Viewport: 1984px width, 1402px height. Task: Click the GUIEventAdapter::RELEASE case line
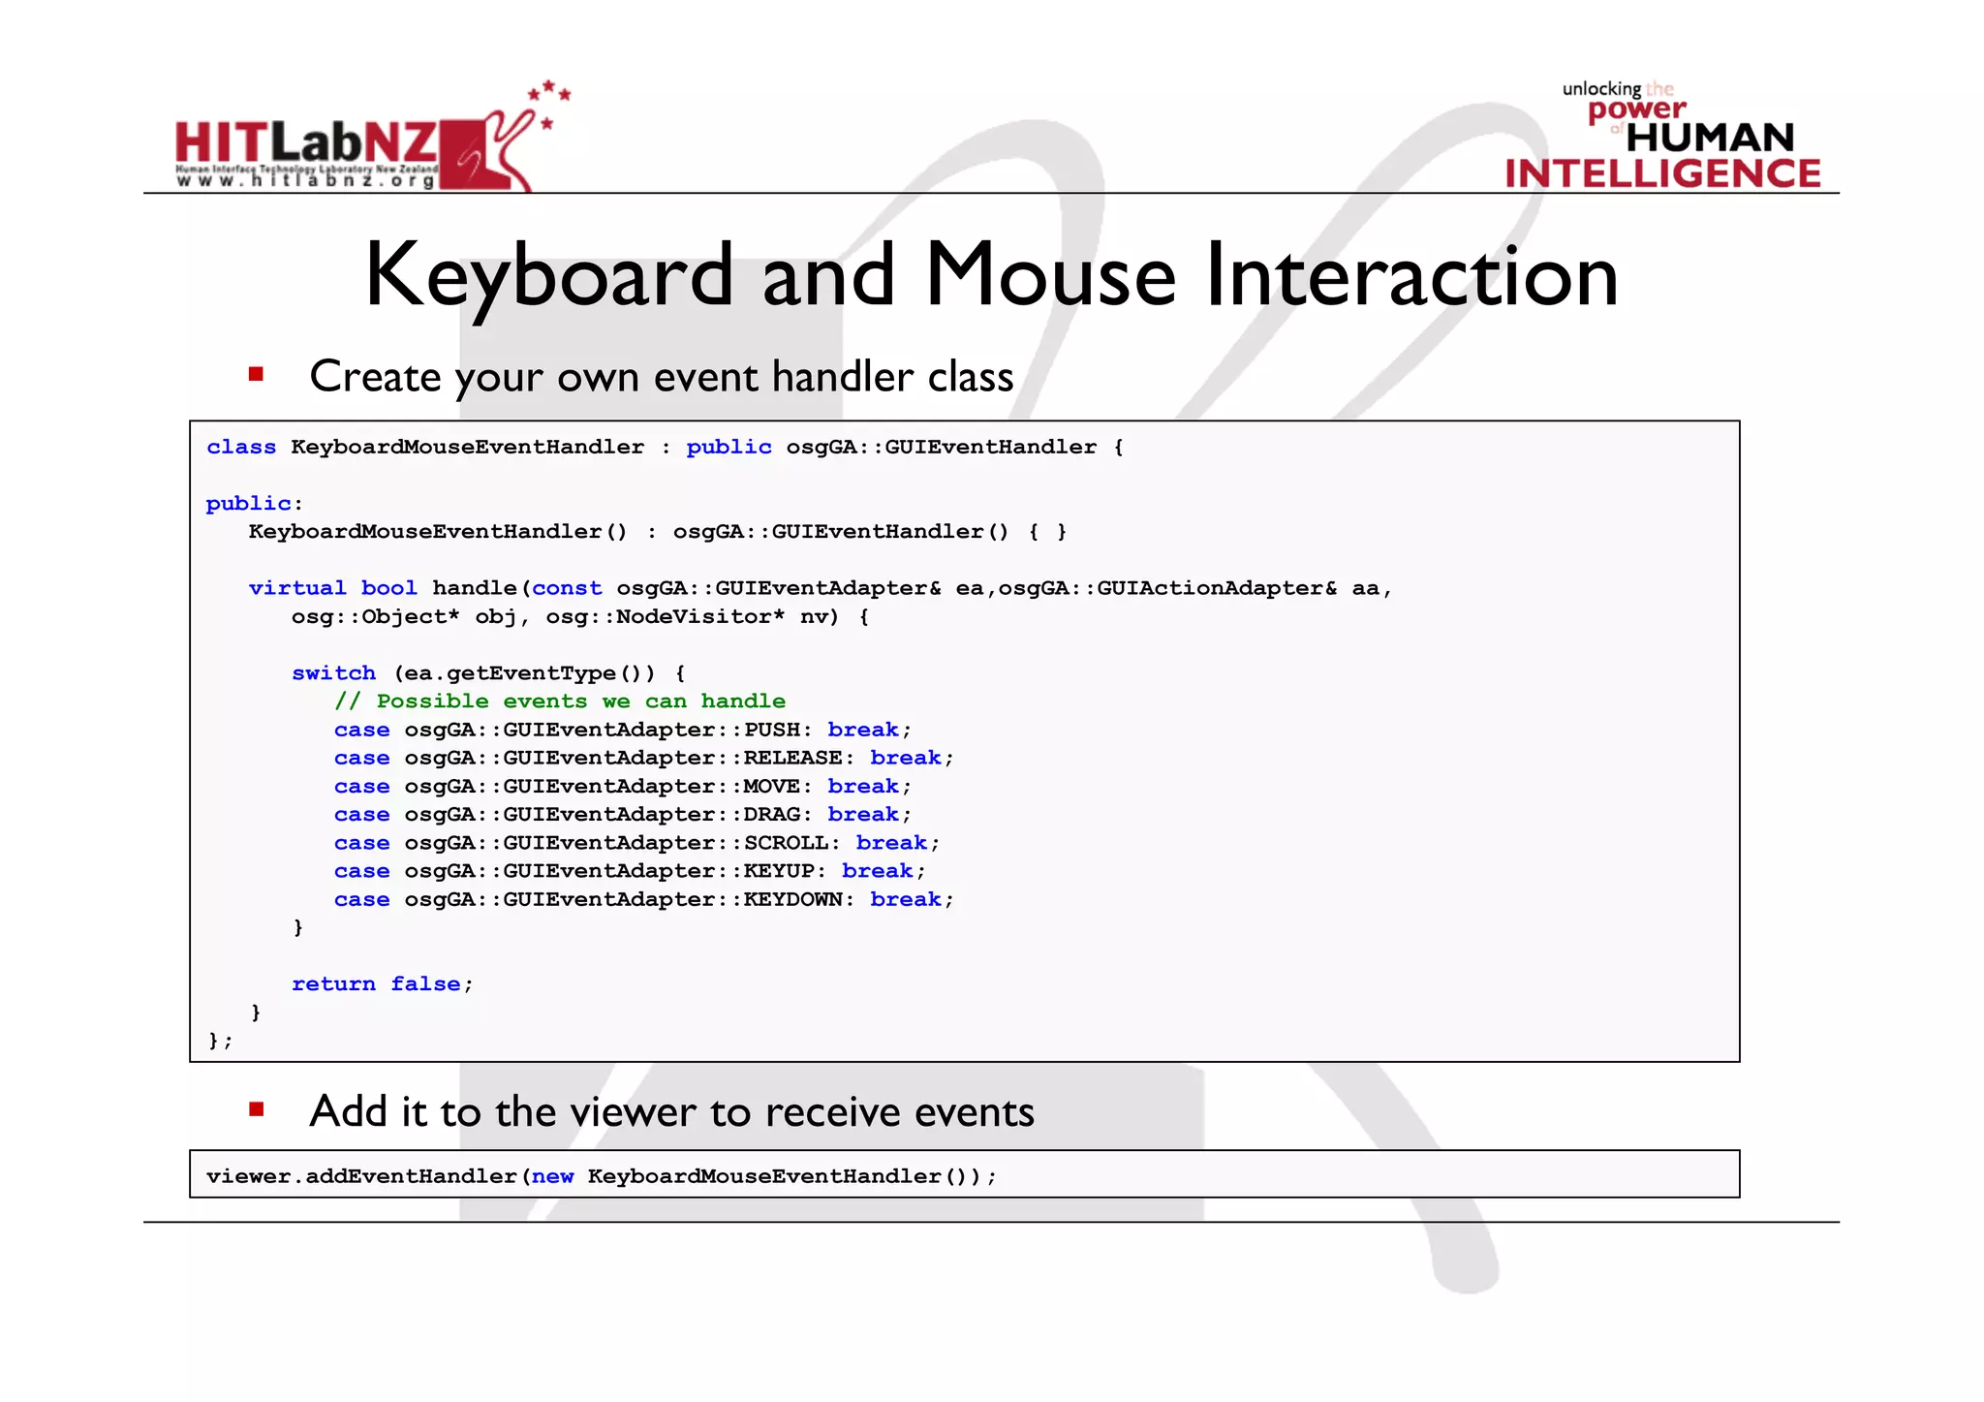(x=644, y=758)
